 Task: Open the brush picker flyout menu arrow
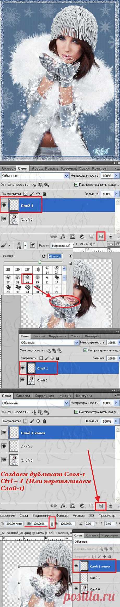pos(70,256)
